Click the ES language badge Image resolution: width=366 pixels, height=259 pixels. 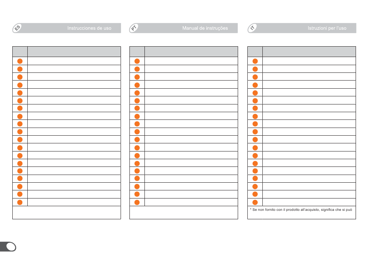pyautogui.click(x=17, y=28)
